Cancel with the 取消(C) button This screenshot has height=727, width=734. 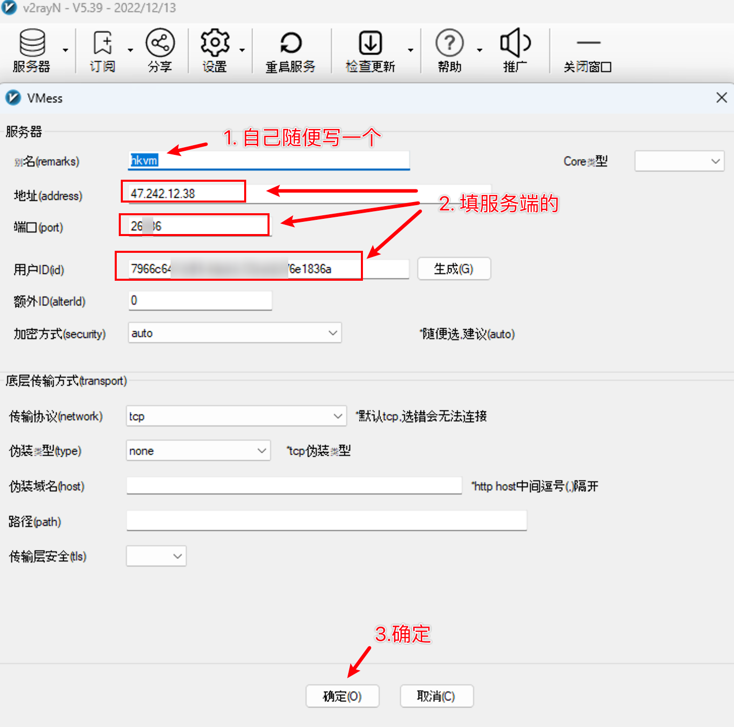pos(437,696)
